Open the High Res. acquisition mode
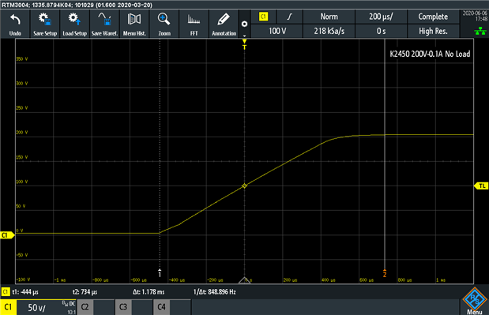Screen dimensions: 489x315 click(x=433, y=31)
